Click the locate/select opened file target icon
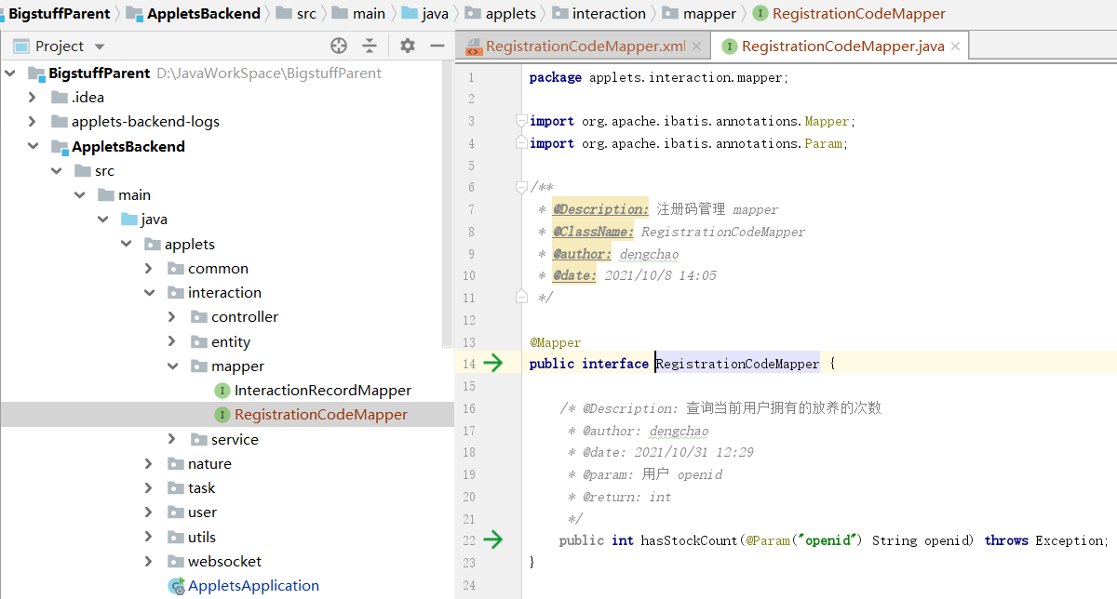The width and height of the screenshot is (1117, 599). (x=339, y=46)
